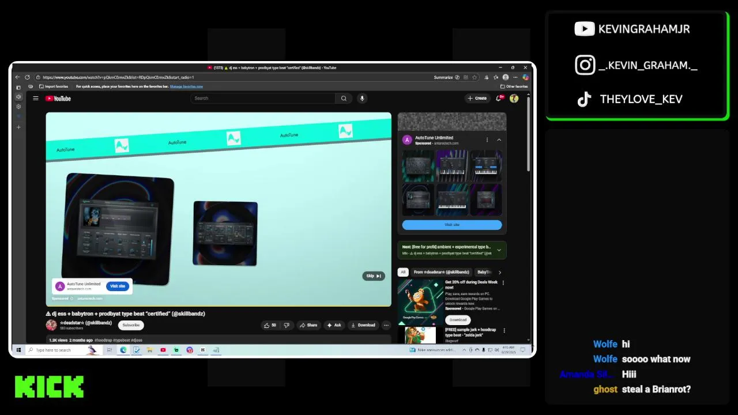The image size is (738, 415).
Task: Click the Summarize button in the address bar
Action: pos(447,77)
